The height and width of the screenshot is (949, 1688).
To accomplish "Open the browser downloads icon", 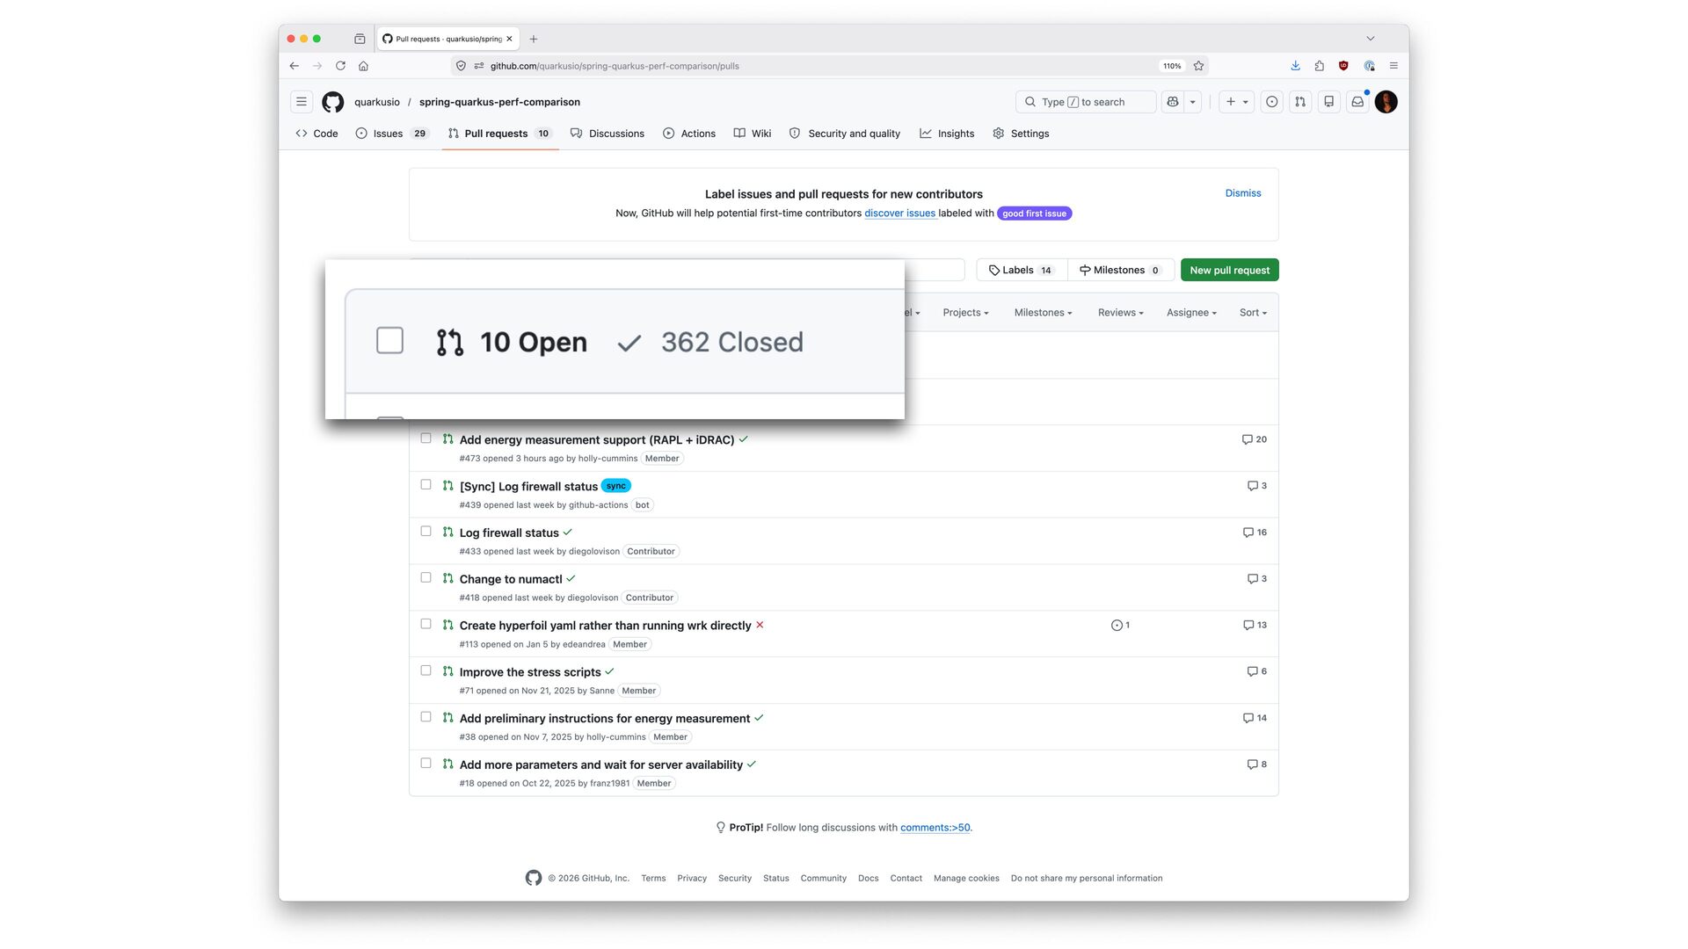I will [1295, 66].
